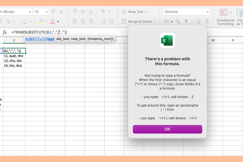243x162 pixels.
Task: Click the 'text' argument link in tooltip
Action: 51,39
